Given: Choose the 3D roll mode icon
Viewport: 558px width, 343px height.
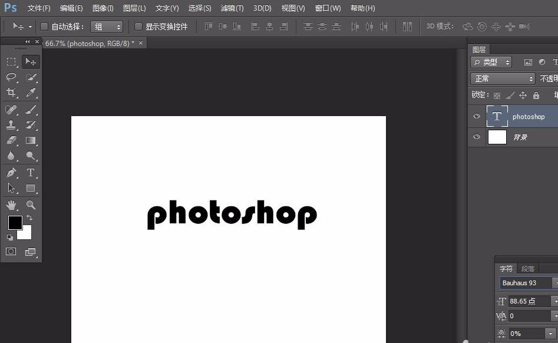Looking at the screenshot, I should 482,27.
